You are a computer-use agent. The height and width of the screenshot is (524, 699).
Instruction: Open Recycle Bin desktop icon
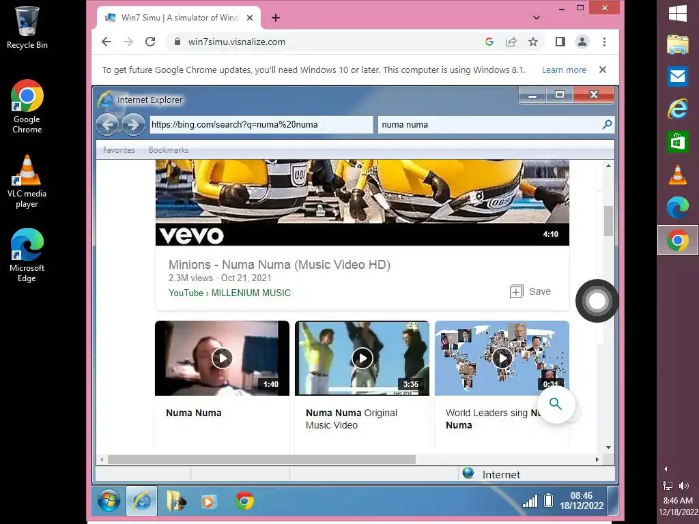coord(27,27)
